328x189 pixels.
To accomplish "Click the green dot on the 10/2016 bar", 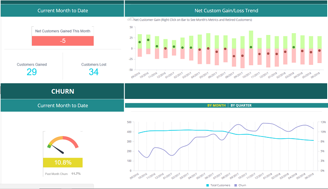I will [148, 40].
